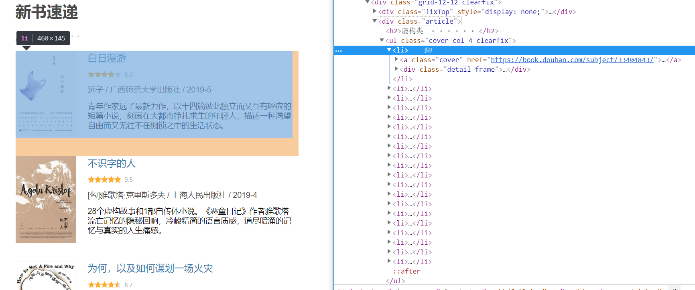Click the ellipsis inside the detail-frame div

point(505,70)
